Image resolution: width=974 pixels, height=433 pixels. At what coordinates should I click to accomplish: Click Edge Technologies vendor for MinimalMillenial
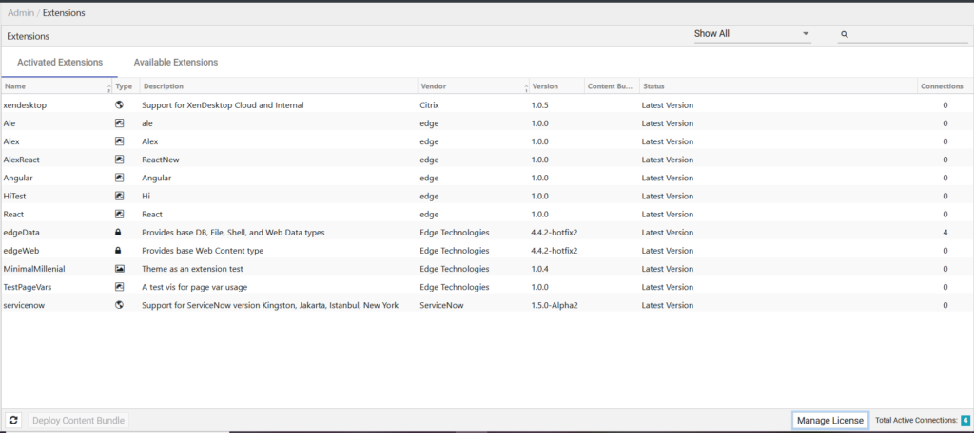click(455, 269)
